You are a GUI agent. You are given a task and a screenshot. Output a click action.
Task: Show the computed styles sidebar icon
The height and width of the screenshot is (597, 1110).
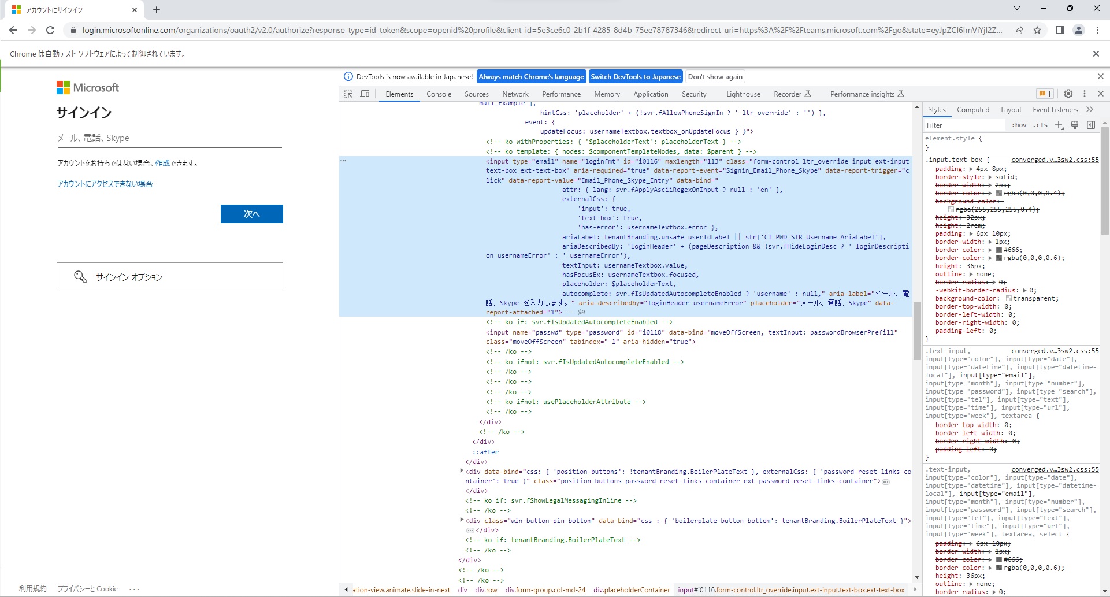[x=1091, y=125]
